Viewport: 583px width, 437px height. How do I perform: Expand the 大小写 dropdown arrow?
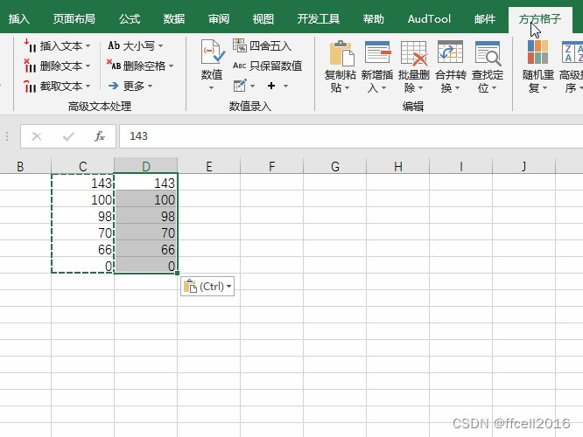tap(160, 46)
